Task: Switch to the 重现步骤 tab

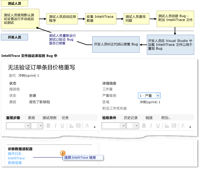Action: (x=13, y=118)
